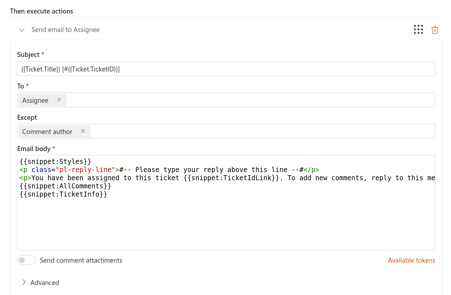451x295 pixels.
Task: Collapse the Send email action chevron
Action: (22, 30)
